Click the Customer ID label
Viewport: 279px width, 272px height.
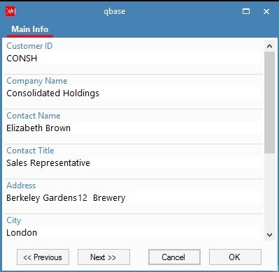coord(29,46)
